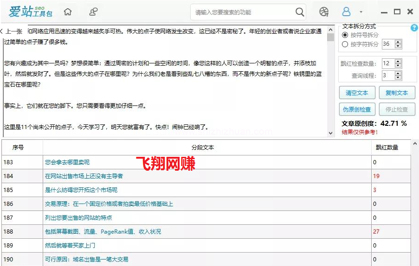Sort by the 飘红数量 column header
This screenshot has height=266, width=419.
(x=386, y=148)
